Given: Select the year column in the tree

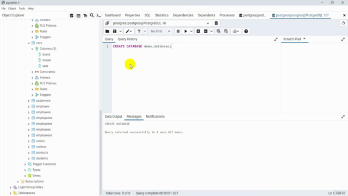Looking at the screenshot, I should [x=45, y=66].
